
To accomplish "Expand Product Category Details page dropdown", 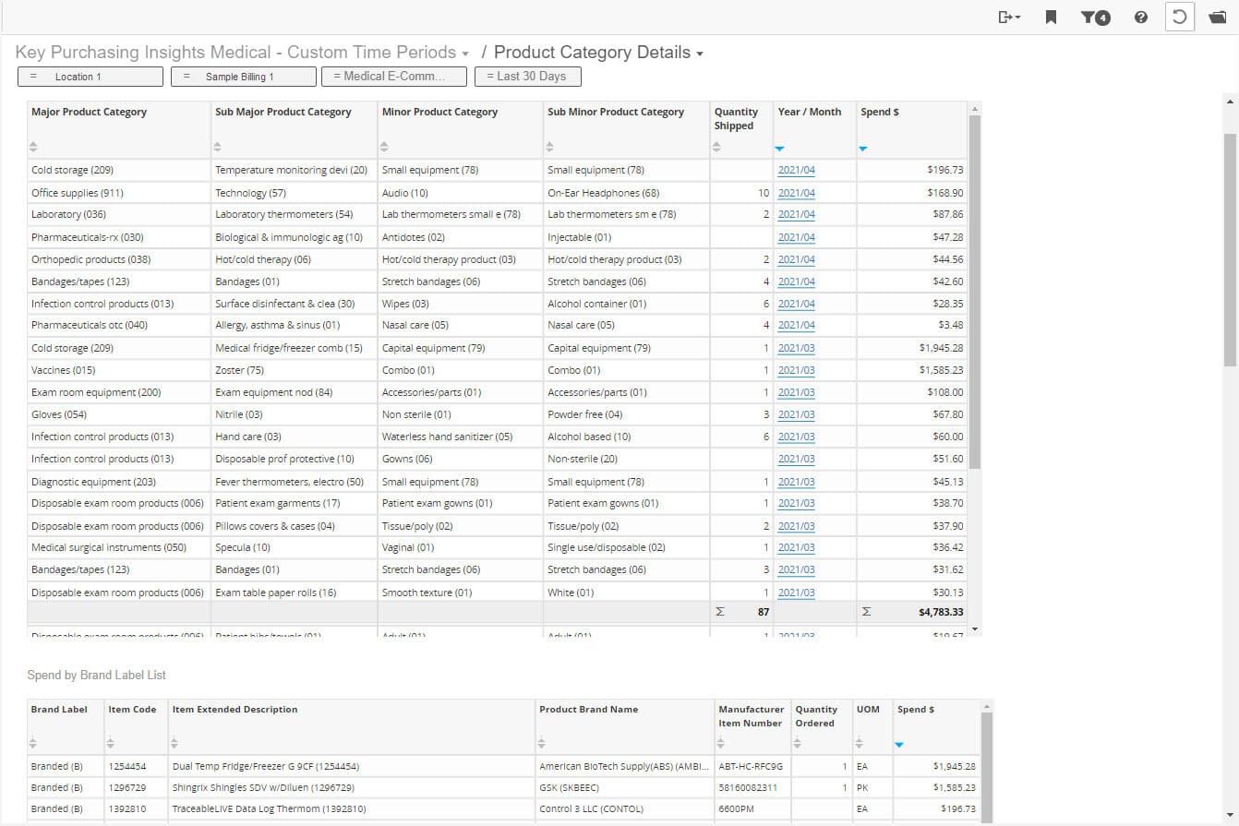I will [700, 54].
